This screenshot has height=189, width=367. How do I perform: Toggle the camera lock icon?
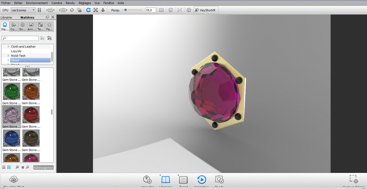click(x=79, y=10)
